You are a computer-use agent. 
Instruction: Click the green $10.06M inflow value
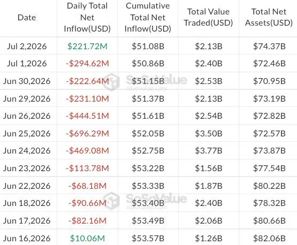(x=87, y=239)
